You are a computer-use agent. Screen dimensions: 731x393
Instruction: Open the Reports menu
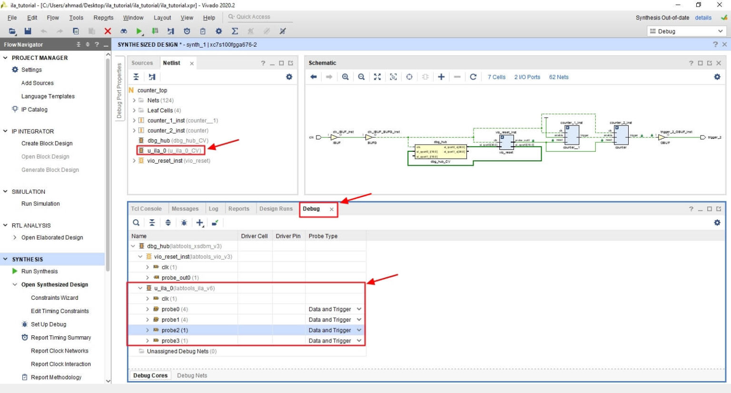[103, 18]
